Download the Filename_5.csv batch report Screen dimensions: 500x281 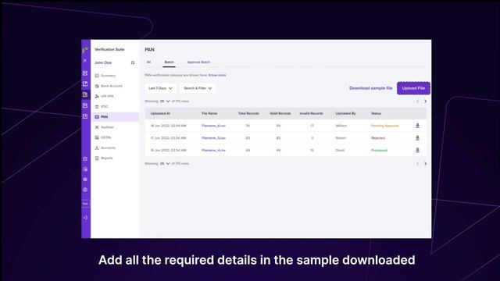[417, 138]
